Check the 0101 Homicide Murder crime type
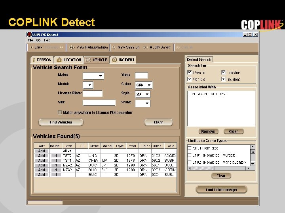 click(x=189, y=155)
